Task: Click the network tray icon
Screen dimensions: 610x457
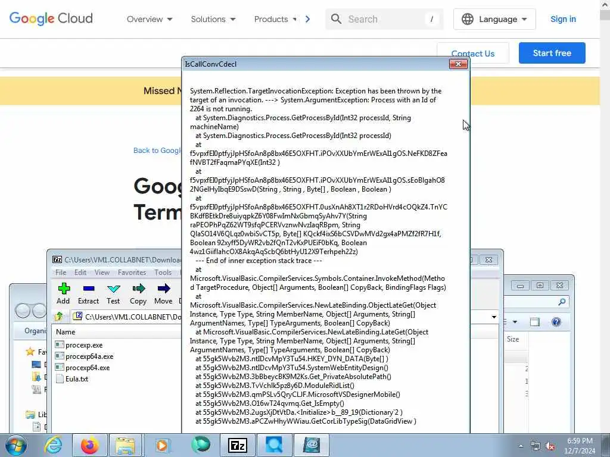Action: tap(536, 446)
